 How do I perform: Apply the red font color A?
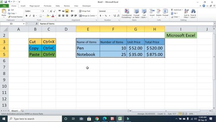(x=53, y=16)
